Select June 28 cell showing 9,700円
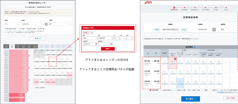Screen dimensions: 238x104 (42, 82)
